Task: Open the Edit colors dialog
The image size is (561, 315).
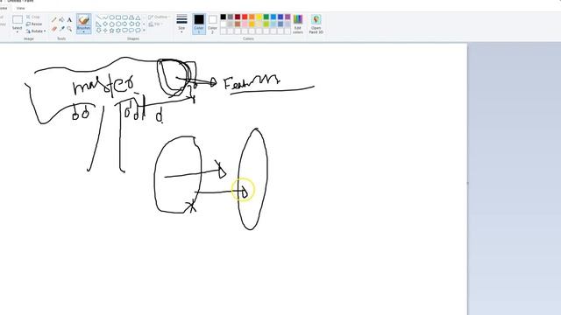Action: (298, 24)
